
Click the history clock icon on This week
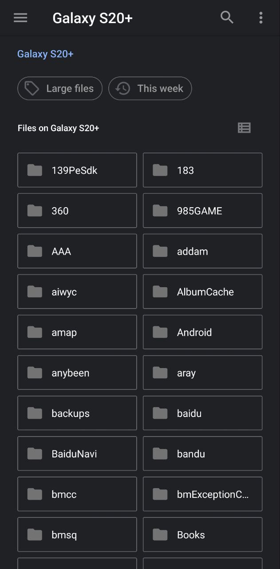(x=122, y=88)
